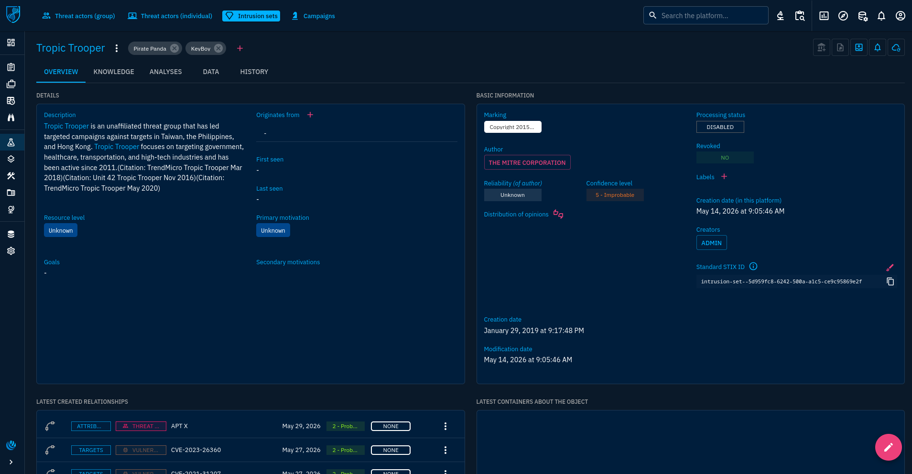Open the Campaigns tab
Image resolution: width=912 pixels, height=474 pixels.
click(313, 16)
